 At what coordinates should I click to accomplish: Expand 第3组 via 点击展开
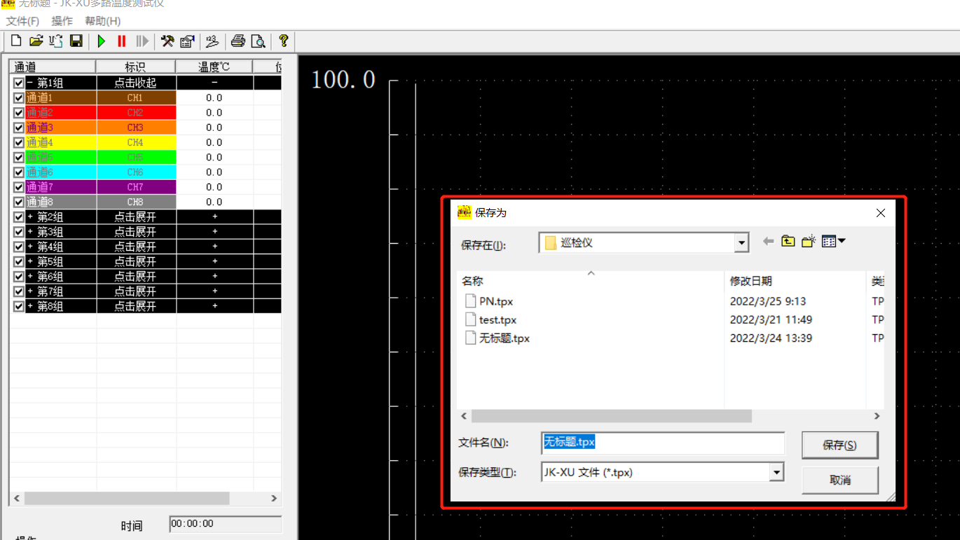click(135, 232)
